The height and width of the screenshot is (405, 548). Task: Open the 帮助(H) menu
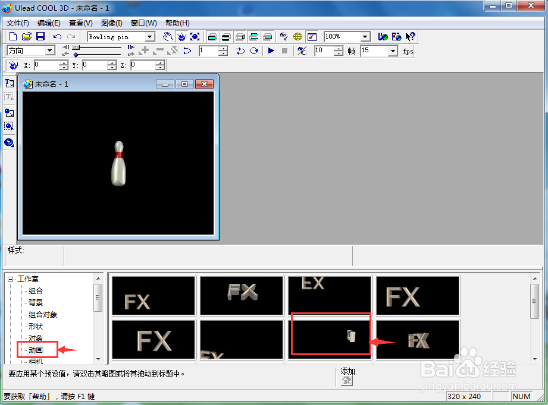(x=177, y=23)
